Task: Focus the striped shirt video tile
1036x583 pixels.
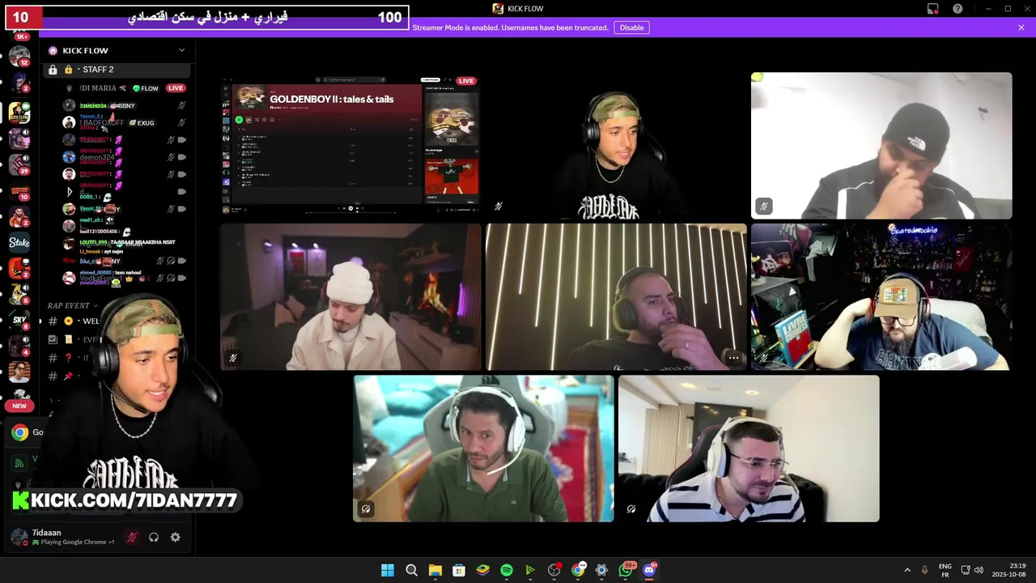Action: point(749,449)
